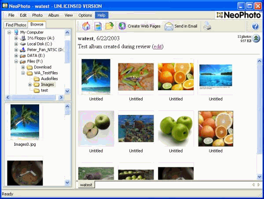Click the folder tree scroll down arrow
Screen dimensions: 264x199
(67, 91)
